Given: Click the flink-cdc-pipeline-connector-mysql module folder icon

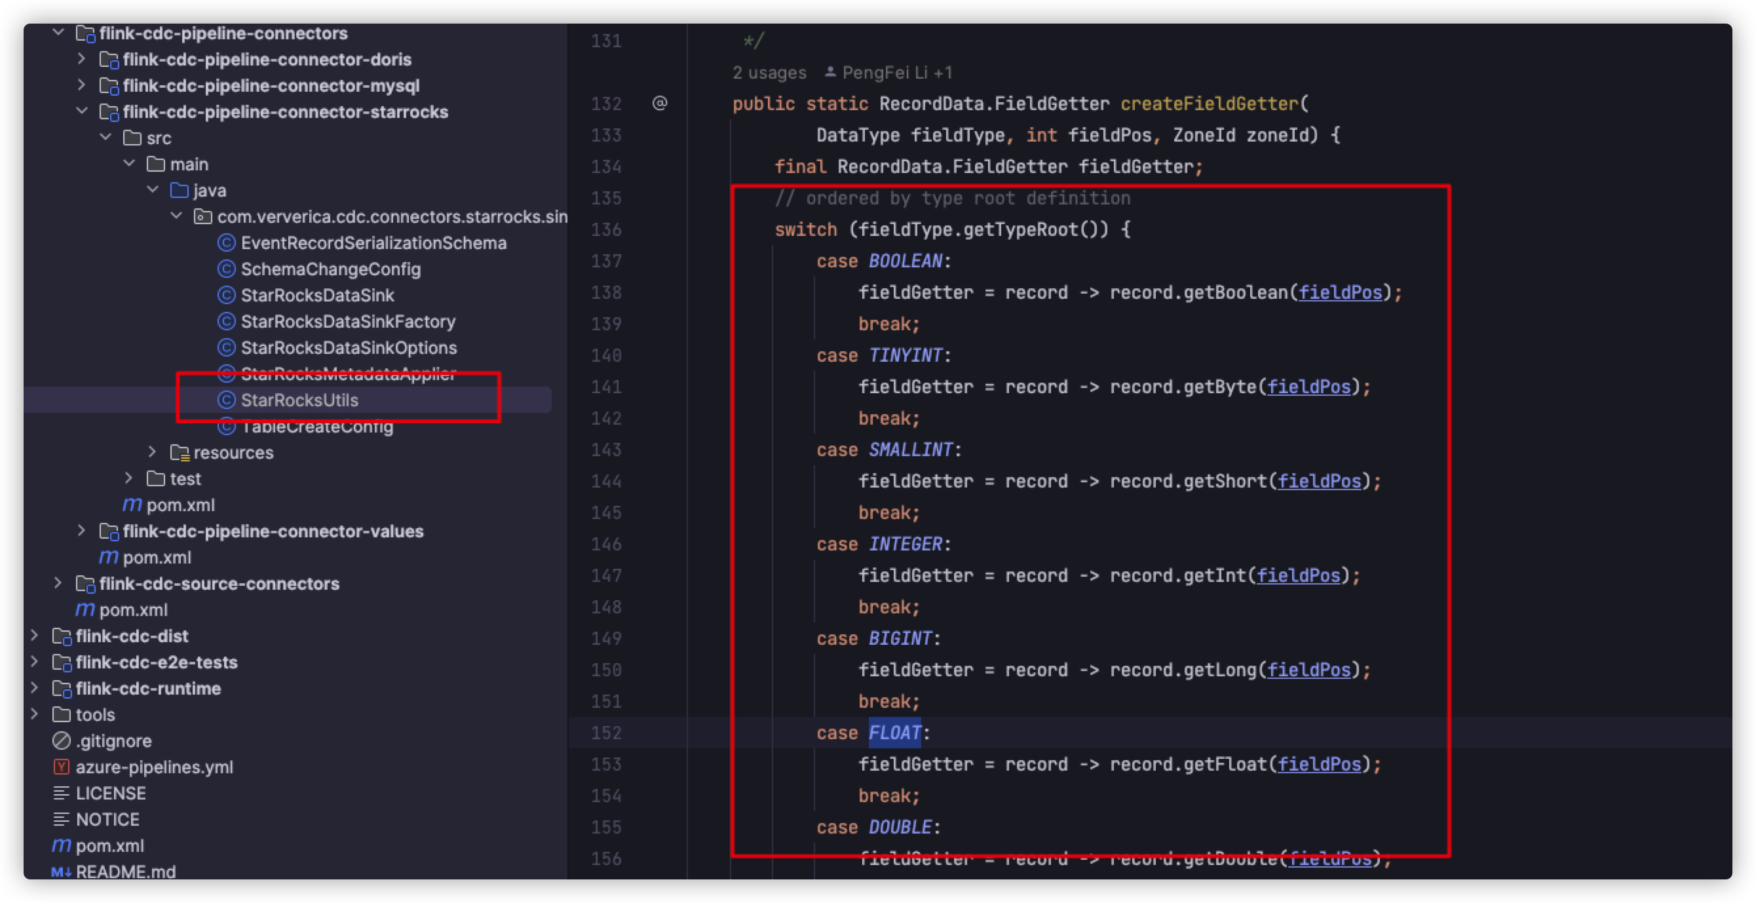Looking at the screenshot, I should coord(109,86).
